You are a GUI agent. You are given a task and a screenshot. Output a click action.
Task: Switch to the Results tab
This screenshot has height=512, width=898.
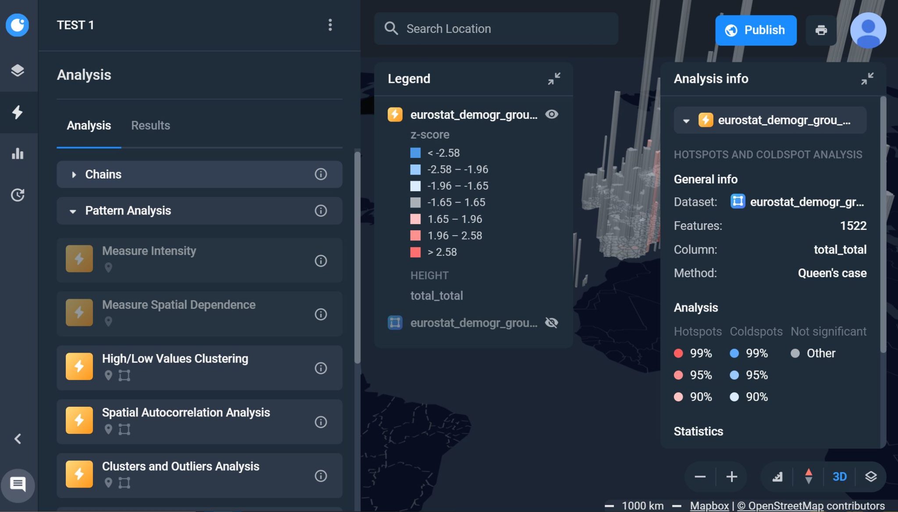(x=150, y=125)
